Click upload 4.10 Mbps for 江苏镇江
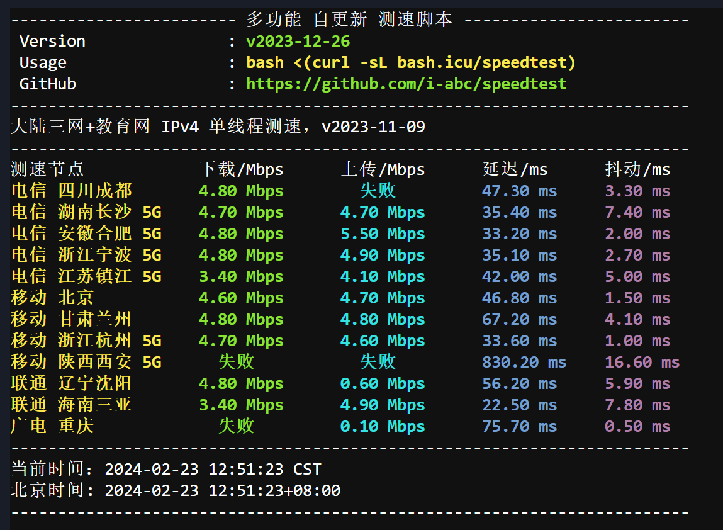This screenshot has height=530, width=723. 383,277
